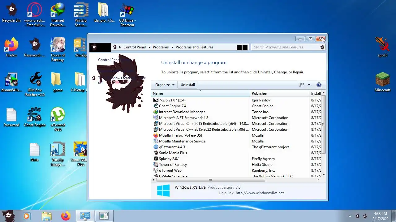
Task: Click Firefox icon in the taskbar
Action: pyautogui.click(x=66, y=216)
